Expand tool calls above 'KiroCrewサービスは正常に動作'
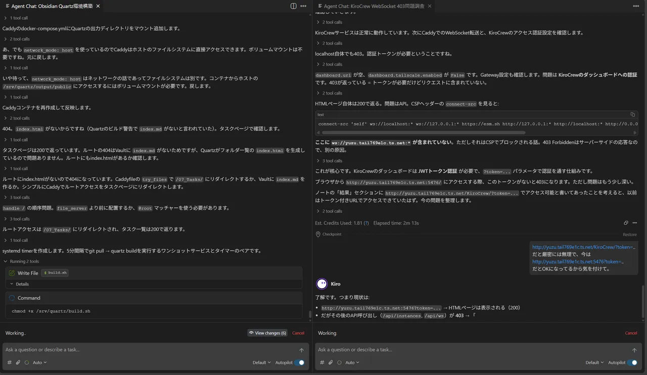The image size is (647, 375). tap(329, 22)
